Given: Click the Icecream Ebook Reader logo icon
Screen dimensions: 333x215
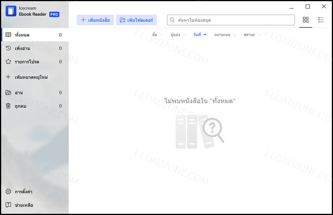Looking at the screenshot, I should pyautogui.click(x=11, y=11).
